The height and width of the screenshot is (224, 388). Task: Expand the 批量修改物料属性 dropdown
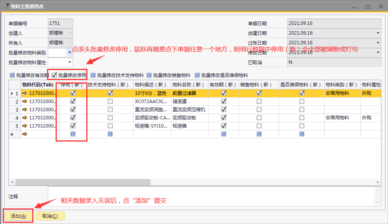pyautogui.click(x=70, y=62)
